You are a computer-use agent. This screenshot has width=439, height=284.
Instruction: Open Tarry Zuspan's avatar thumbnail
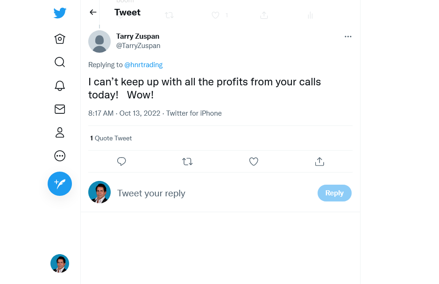click(99, 42)
